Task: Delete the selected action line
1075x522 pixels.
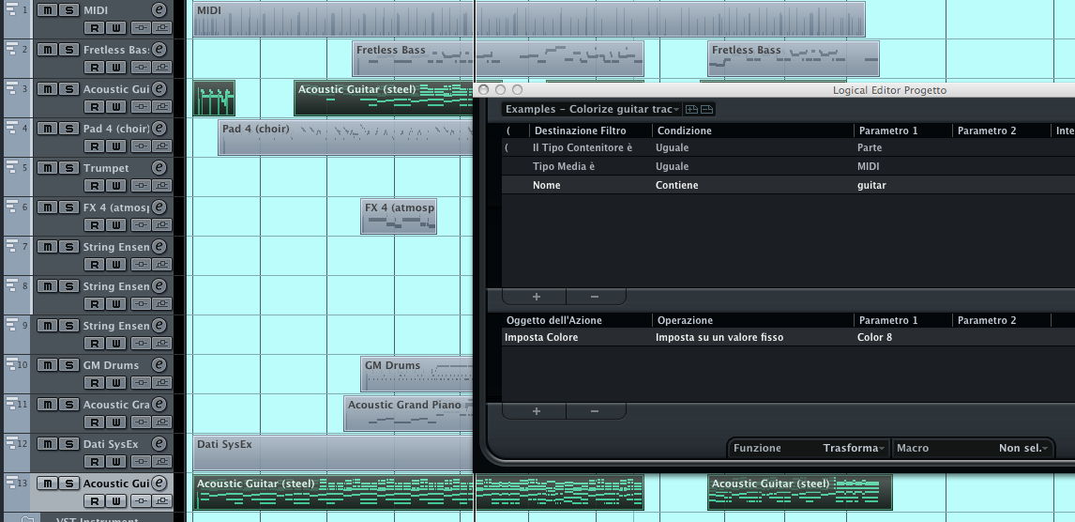Action: 594,411
